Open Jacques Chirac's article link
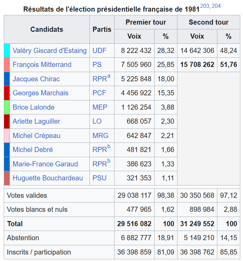This screenshot has width=243, height=261. [36, 79]
